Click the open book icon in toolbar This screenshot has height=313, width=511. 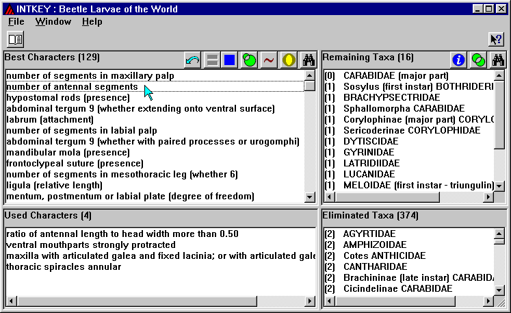coord(15,39)
